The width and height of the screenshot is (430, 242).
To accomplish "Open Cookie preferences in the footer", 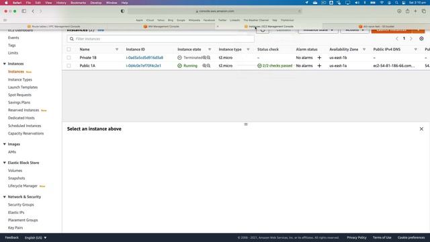I will 411,237.
